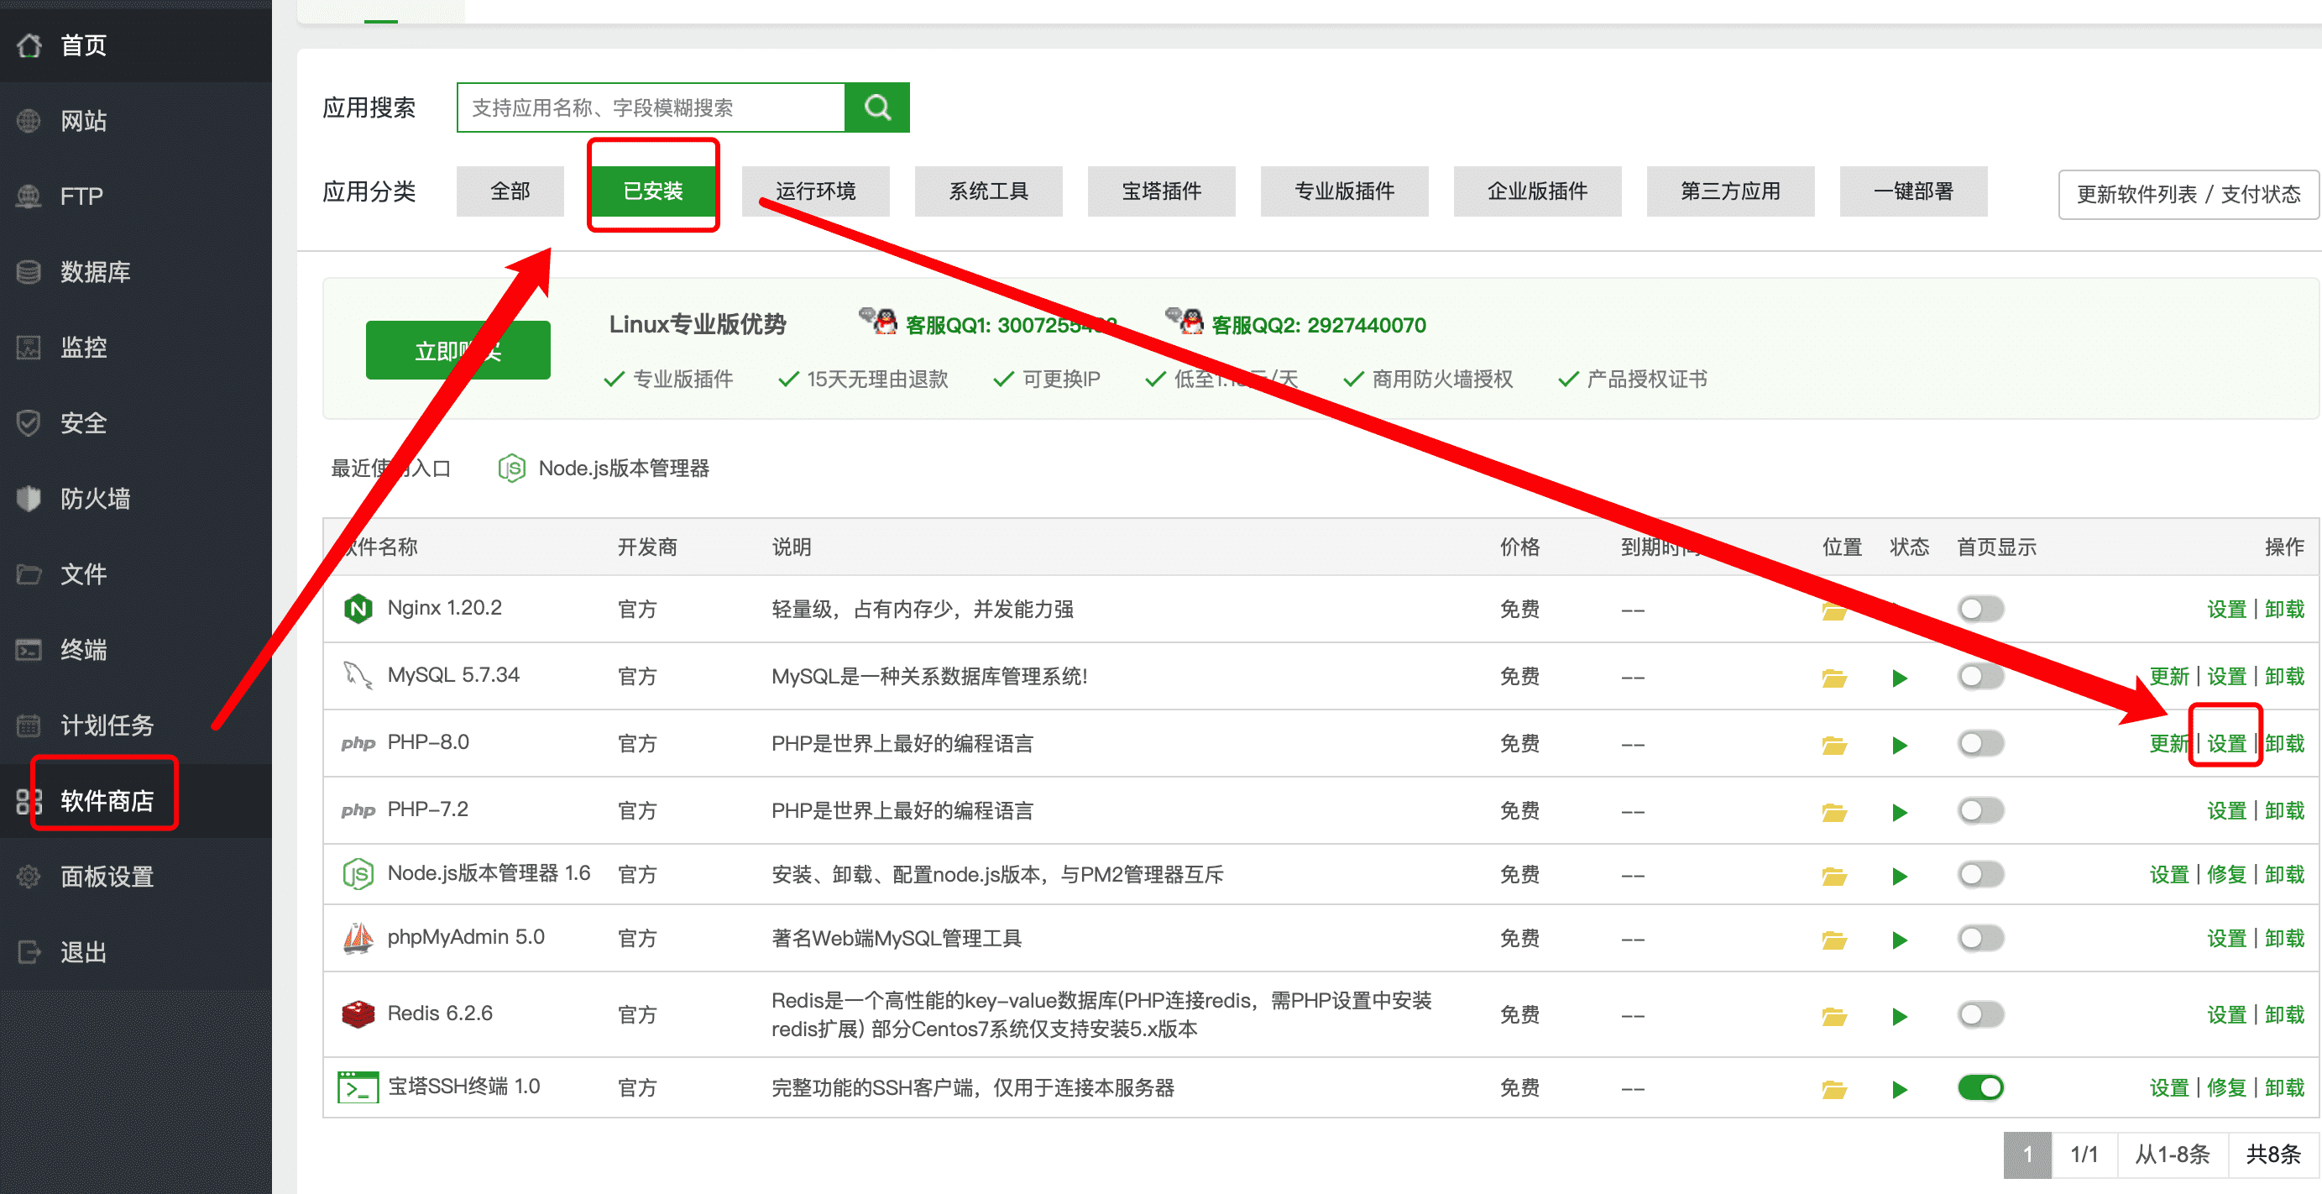
Task: Click the green 立即购买 button
Action: [458, 350]
